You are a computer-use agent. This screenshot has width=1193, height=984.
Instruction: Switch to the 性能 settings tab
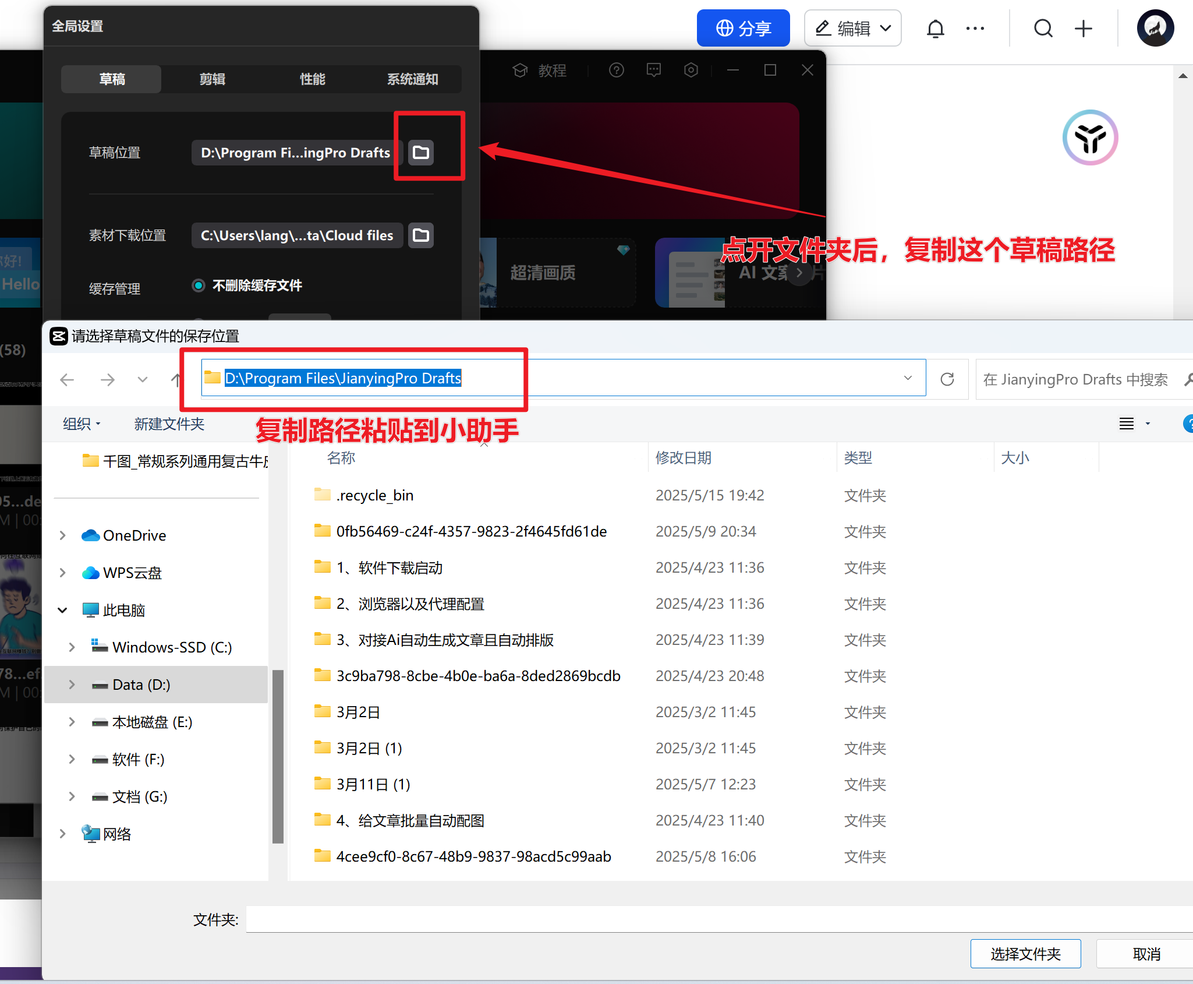(x=312, y=79)
